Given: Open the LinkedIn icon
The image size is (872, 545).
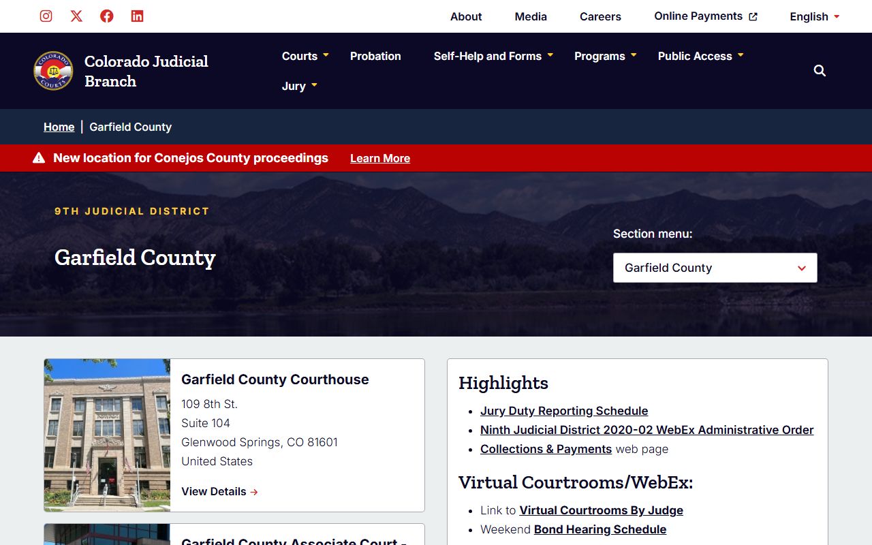Looking at the screenshot, I should click(x=138, y=16).
